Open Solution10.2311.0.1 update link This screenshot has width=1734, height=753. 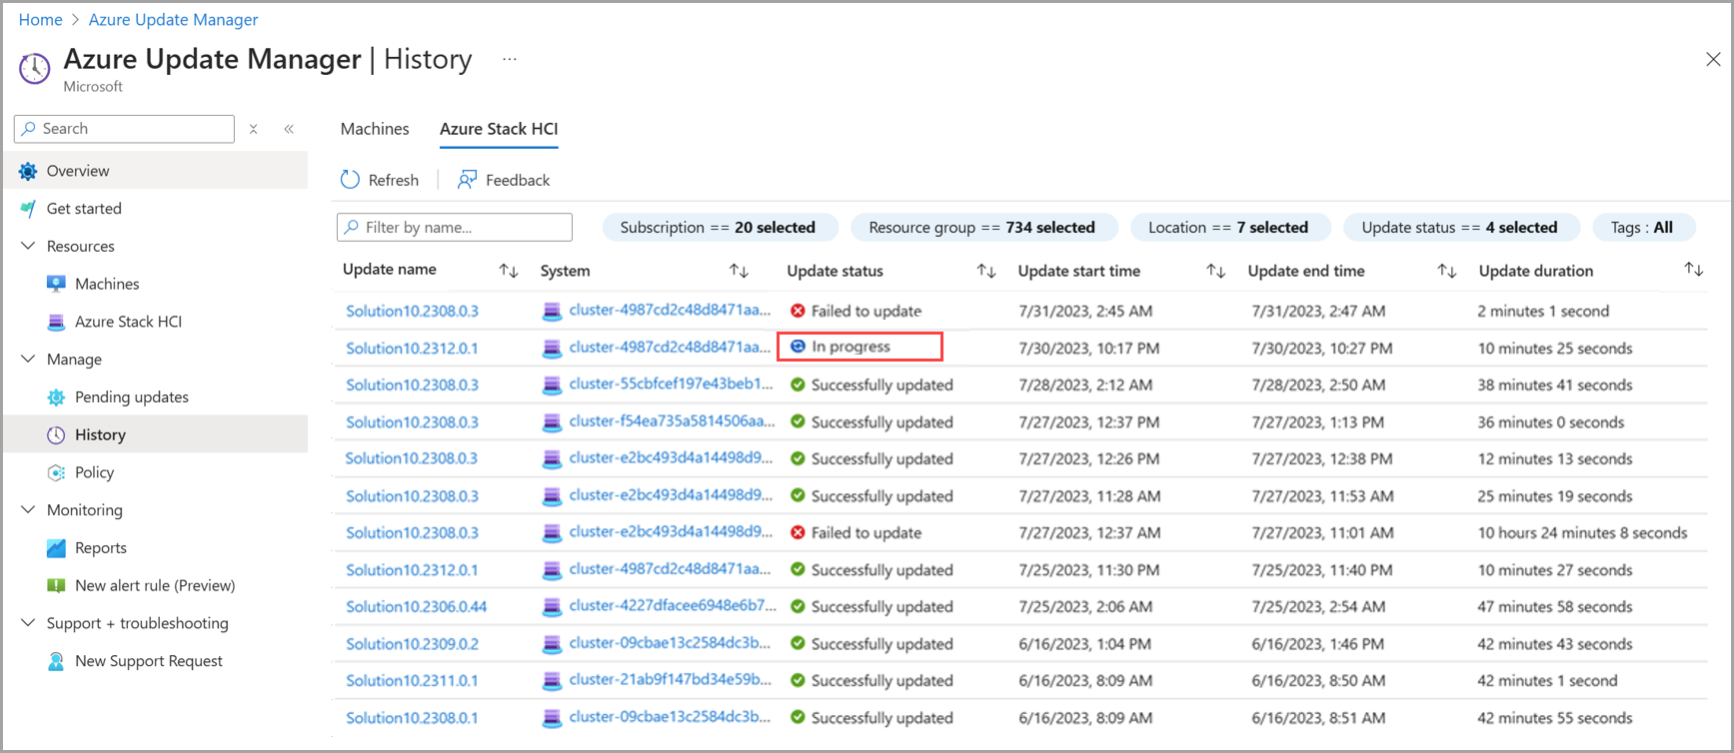pyautogui.click(x=412, y=681)
